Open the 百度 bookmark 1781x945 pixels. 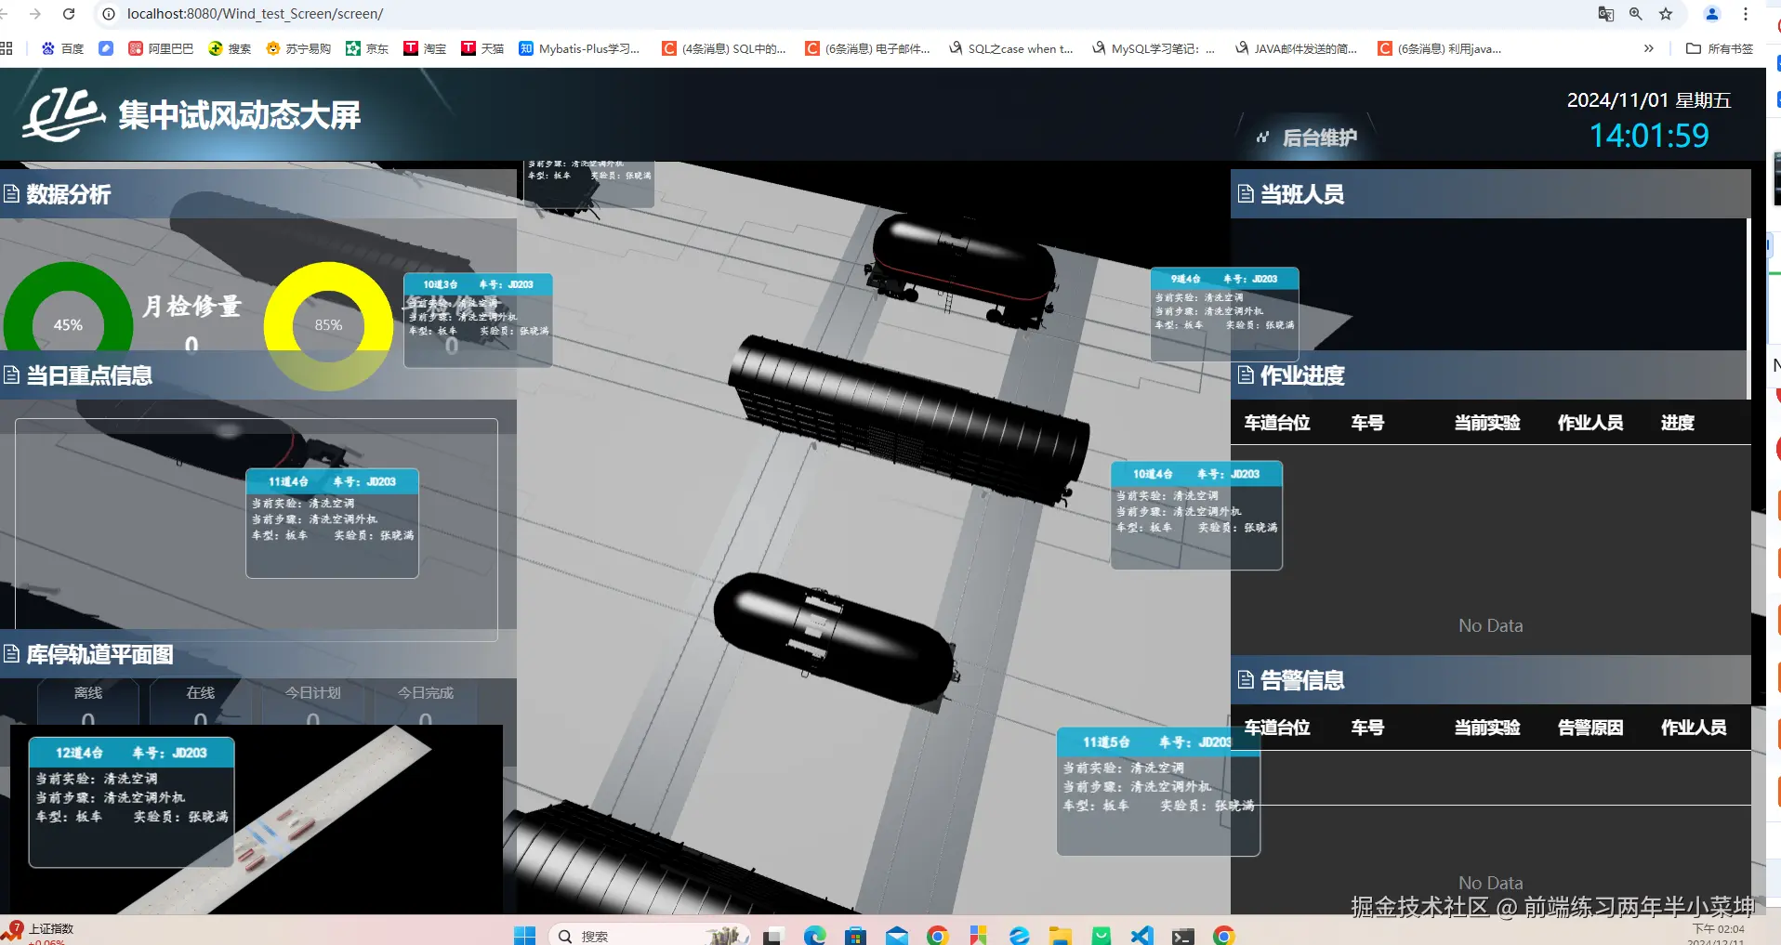[63, 48]
